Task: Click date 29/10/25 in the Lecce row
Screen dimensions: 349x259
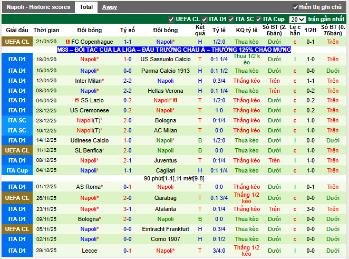Action: (46, 251)
